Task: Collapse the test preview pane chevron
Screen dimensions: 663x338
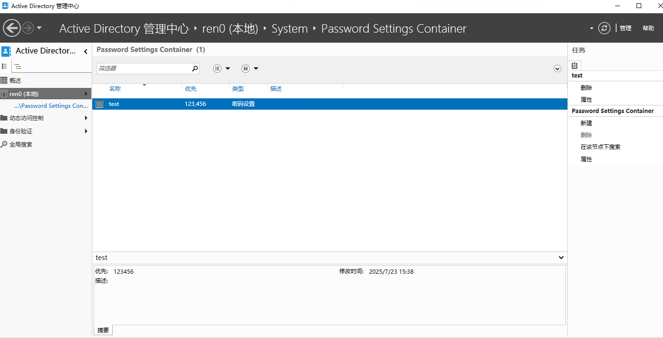Action: click(561, 258)
